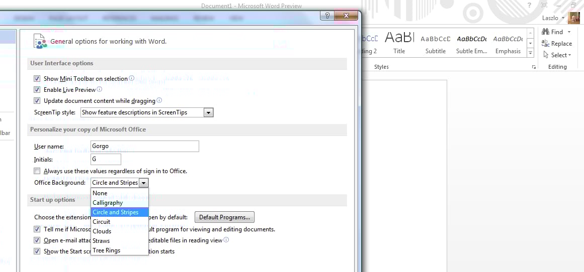Screen dimensions: 584x272
Task: Close the Word Options dialog
Action: [347, 16]
